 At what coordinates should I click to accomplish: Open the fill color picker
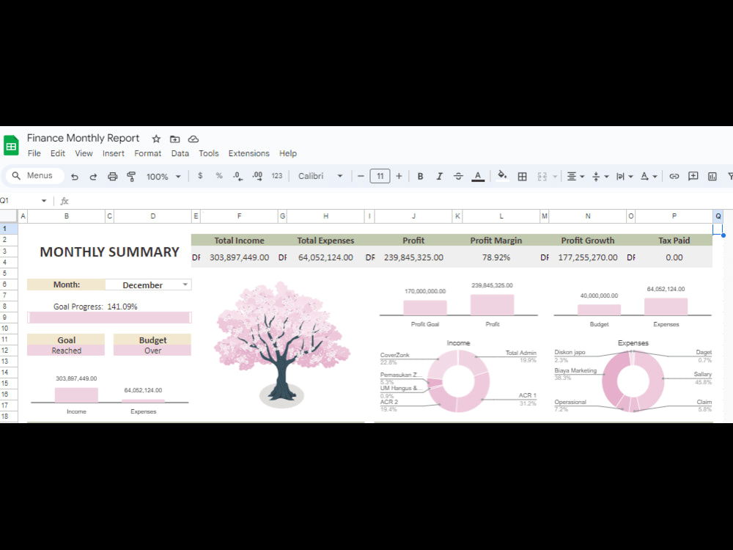(x=502, y=176)
